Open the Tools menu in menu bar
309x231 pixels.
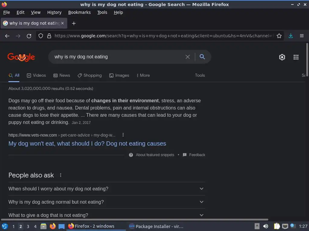point(102,12)
